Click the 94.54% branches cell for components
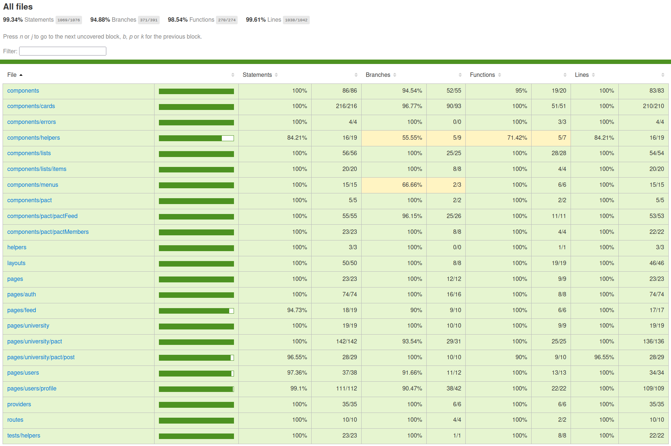671x446 pixels. pos(394,91)
